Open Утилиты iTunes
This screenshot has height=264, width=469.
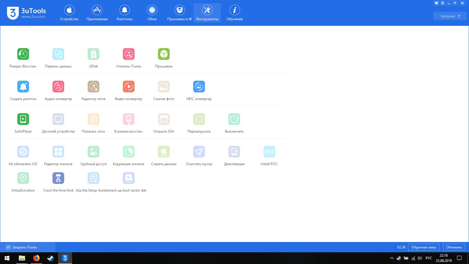point(129,54)
